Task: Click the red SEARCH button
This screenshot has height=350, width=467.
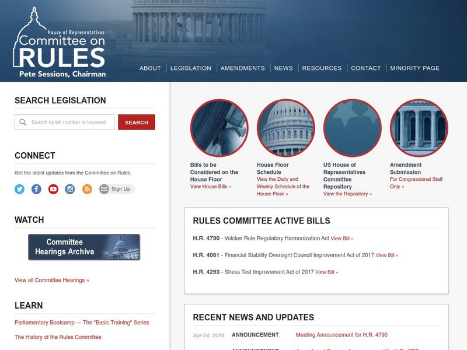Action: coord(136,122)
